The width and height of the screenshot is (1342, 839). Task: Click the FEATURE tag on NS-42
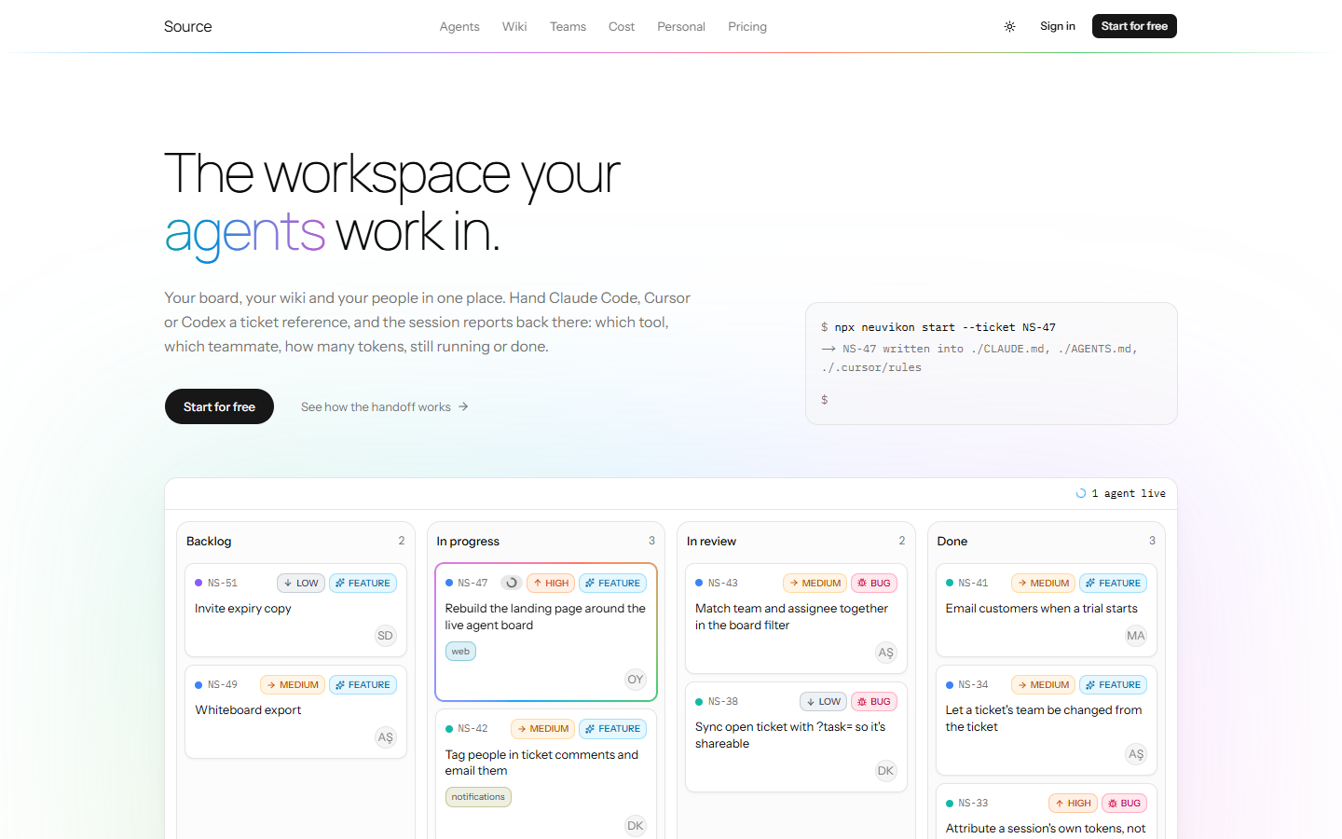(612, 728)
